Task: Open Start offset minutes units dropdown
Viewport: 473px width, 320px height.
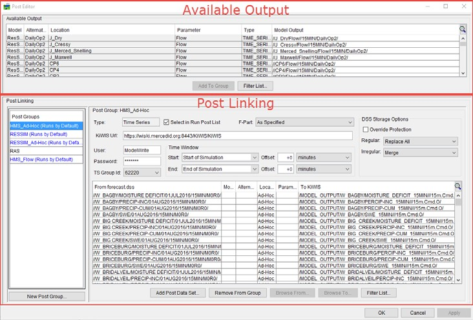Action: (x=324, y=158)
